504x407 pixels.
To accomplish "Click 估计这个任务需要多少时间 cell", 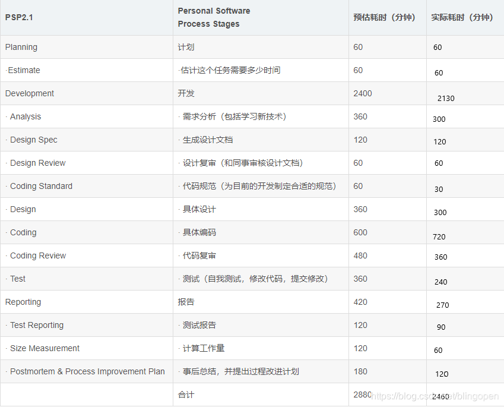I will coord(229,70).
